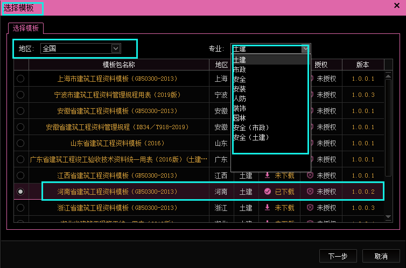Click the 地区 column header in the table
This screenshot has height=268, width=406.
(x=221, y=65)
